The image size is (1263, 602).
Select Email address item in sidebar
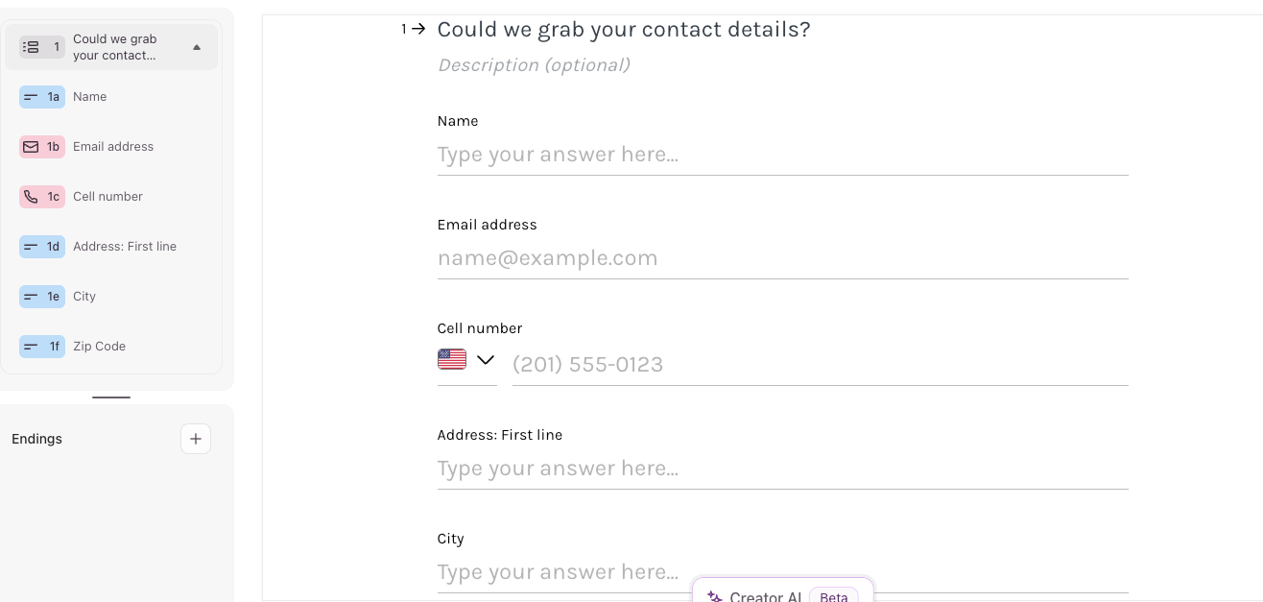111,147
